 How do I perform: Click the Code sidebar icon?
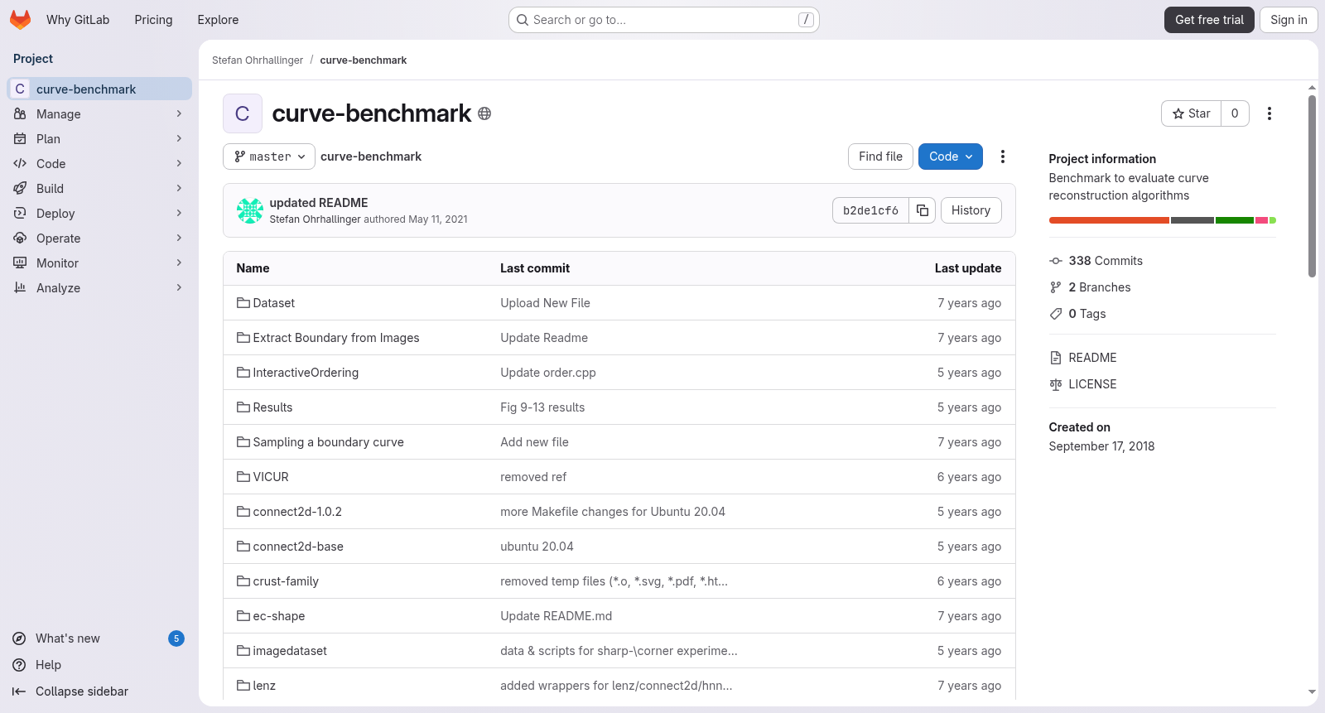pyautogui.click(x=20, y=164)
